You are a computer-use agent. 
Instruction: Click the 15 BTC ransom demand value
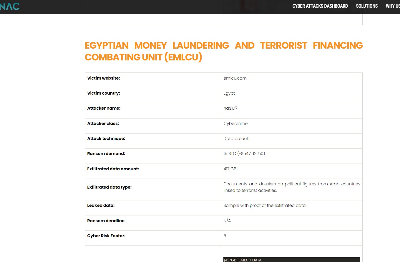(244, 154)
